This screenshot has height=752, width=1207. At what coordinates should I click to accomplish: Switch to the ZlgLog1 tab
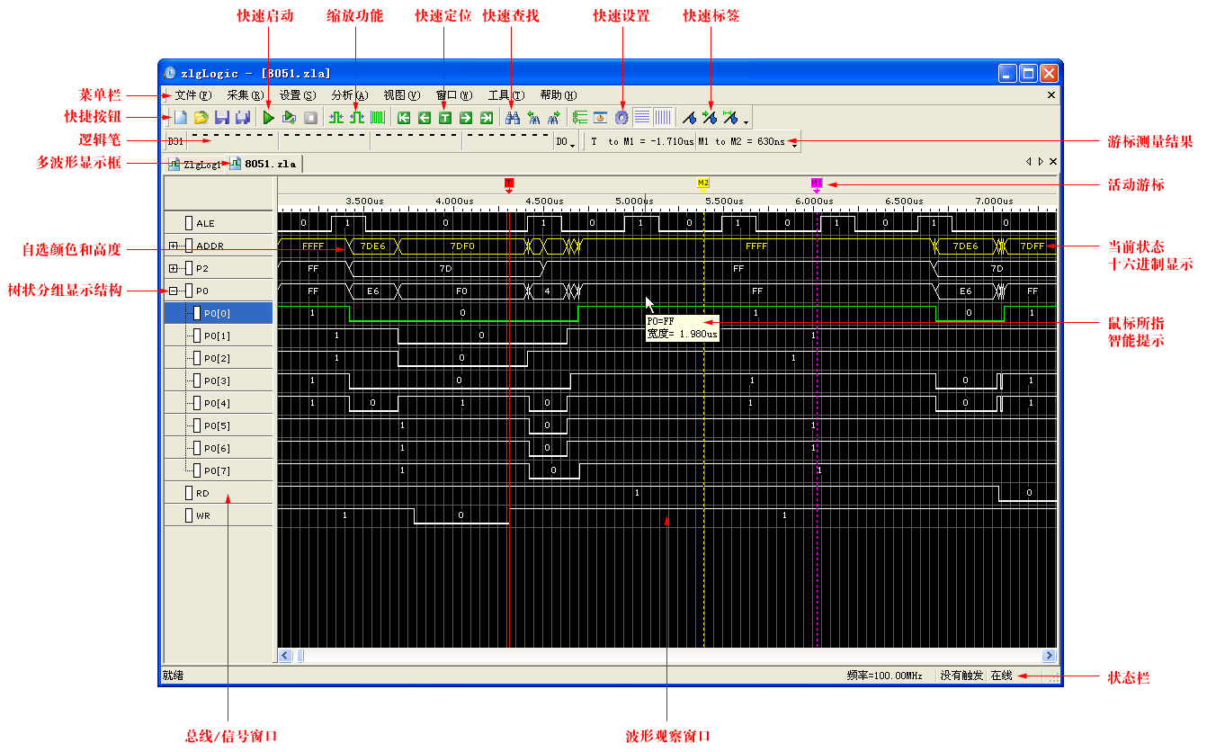195,165
